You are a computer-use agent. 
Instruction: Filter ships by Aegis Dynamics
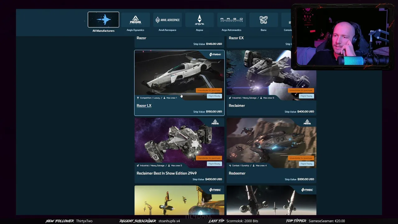tap(135, 22)
